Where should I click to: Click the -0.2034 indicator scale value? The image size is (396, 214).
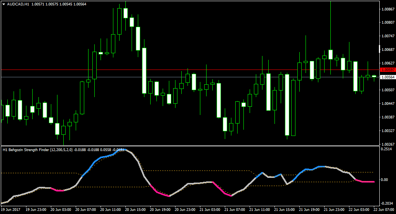(x=387, y=204)
